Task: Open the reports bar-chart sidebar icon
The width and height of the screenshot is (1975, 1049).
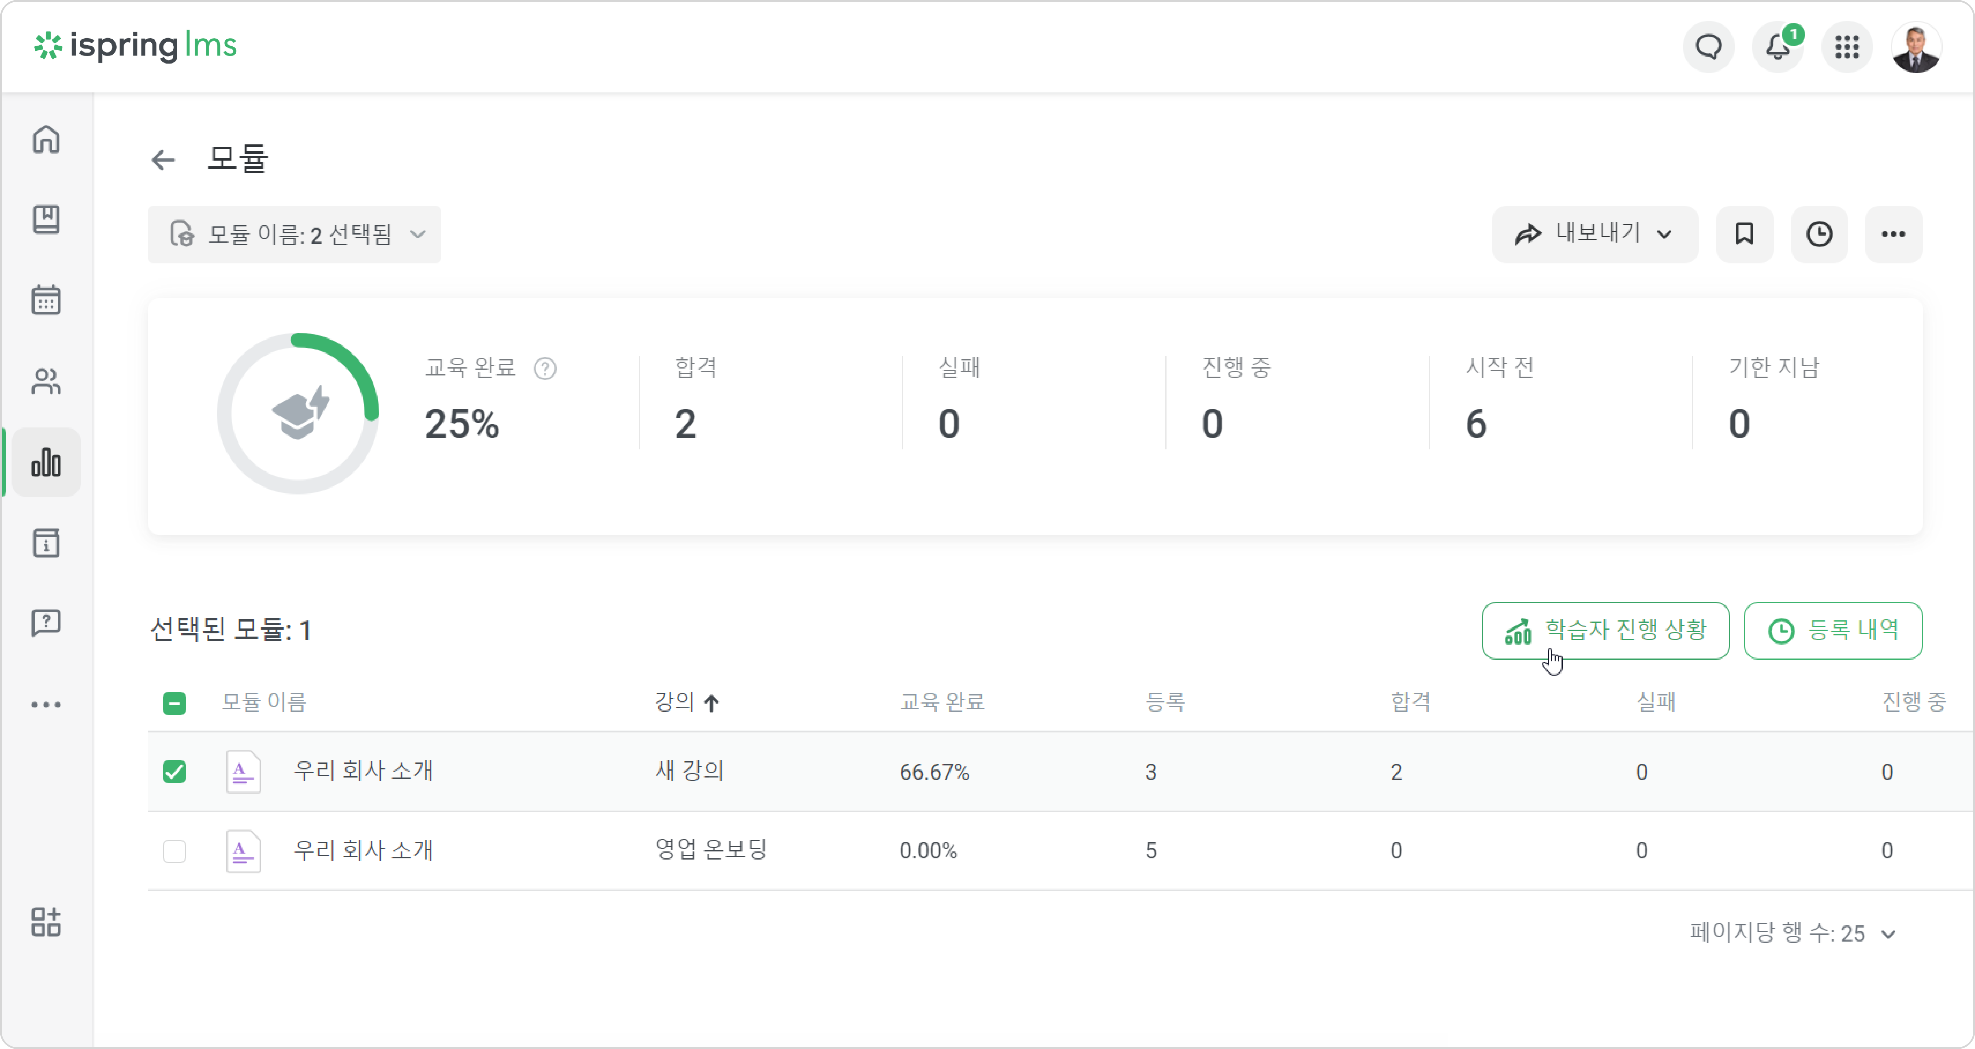Action: [x=46, y=462]
